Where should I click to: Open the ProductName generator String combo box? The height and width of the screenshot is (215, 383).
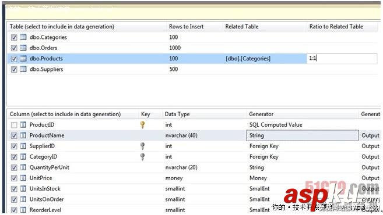tap(303, 135)
